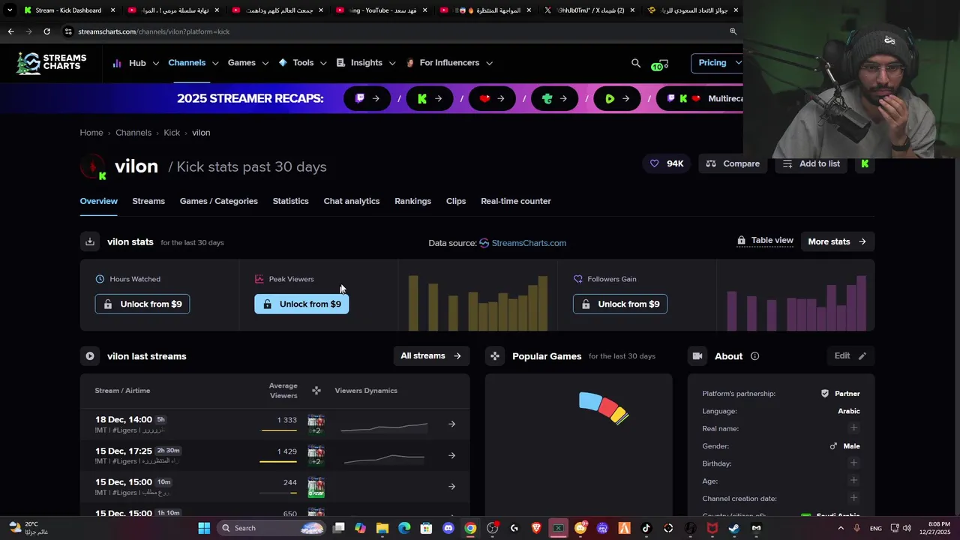Click the vilon channel avatar

coord(92,166)
